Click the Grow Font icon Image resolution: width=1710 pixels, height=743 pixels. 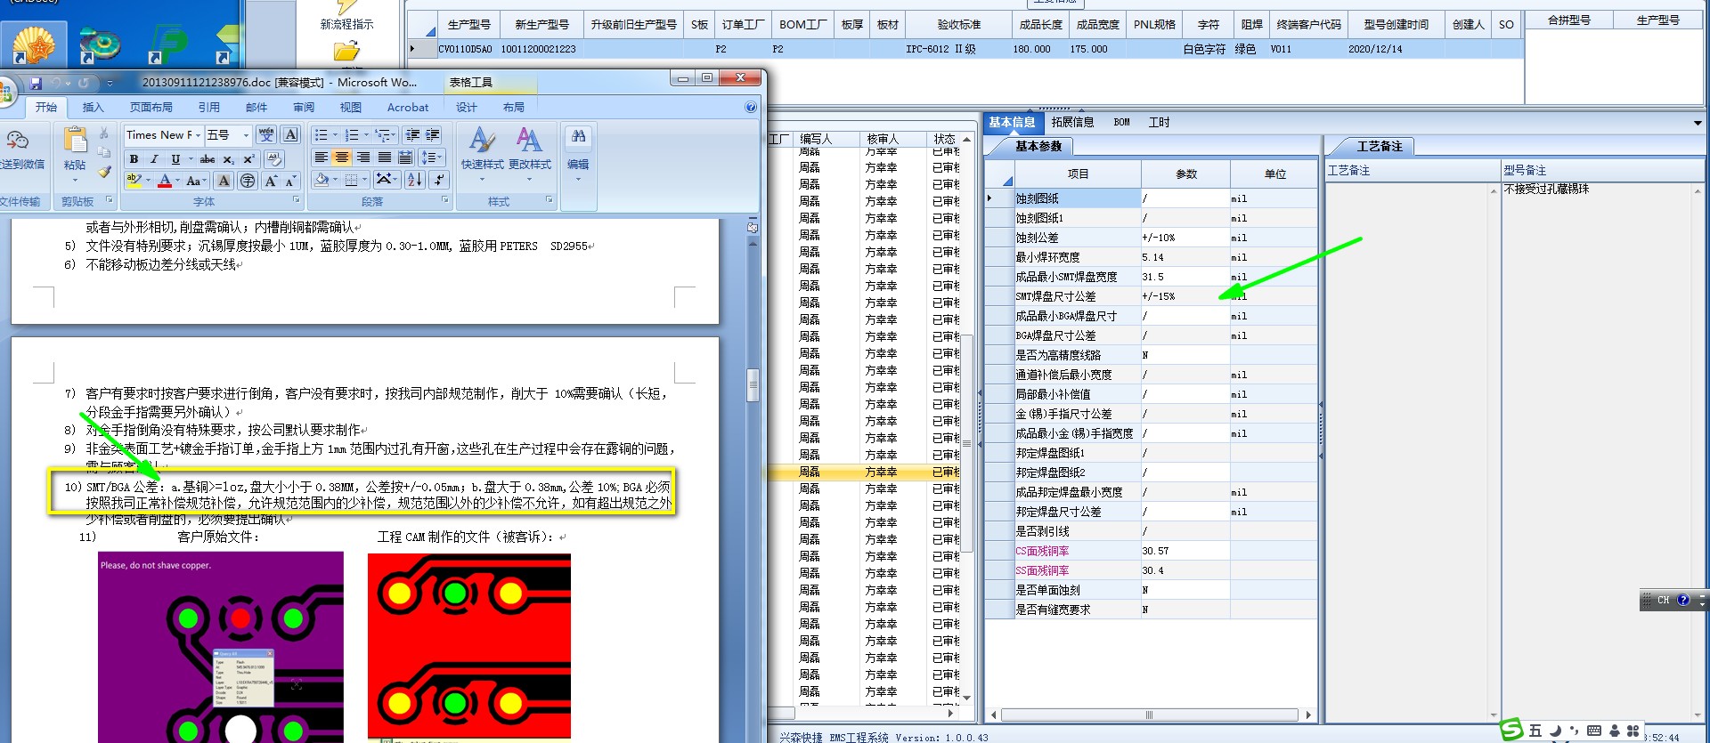(270, 181)
